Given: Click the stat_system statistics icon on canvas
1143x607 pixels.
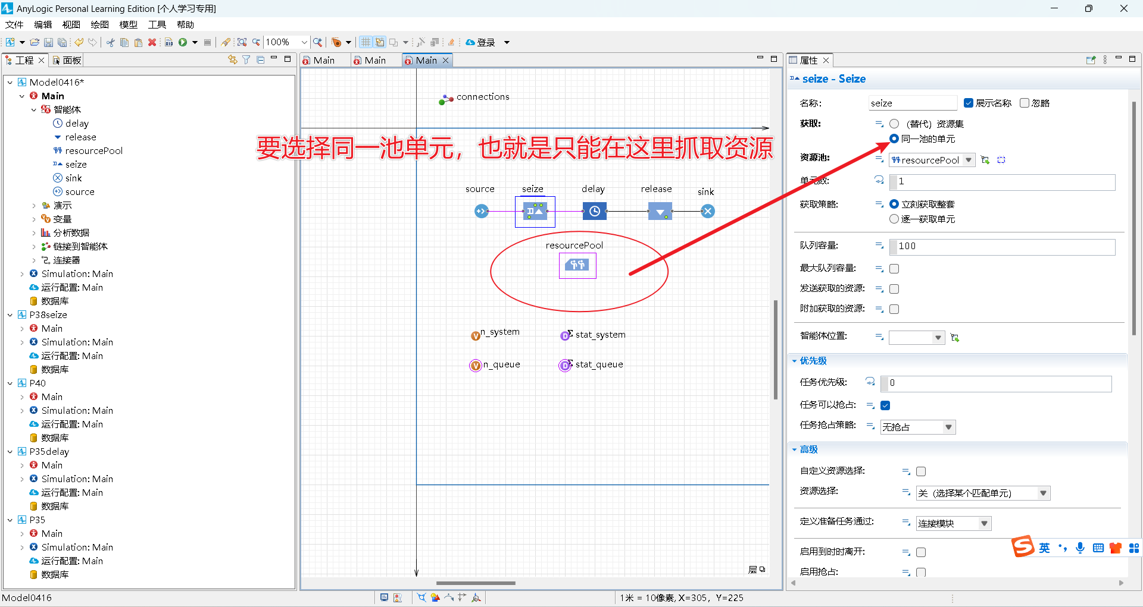Looking at the screenshot, I should tap(565, 335).
